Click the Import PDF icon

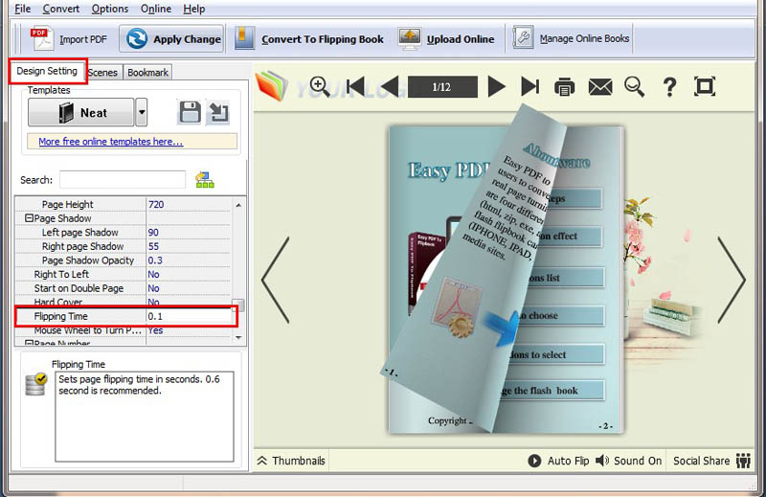point(42,39)
